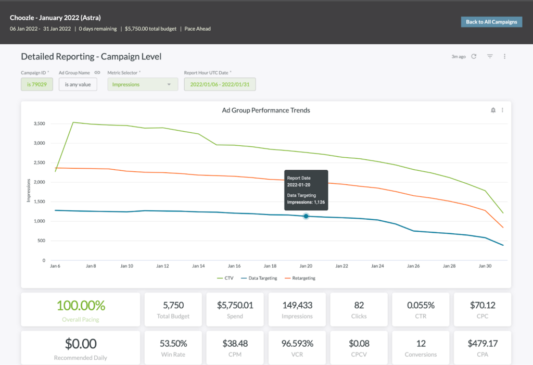This screenshot has width=533, height=365.
Task: Refresh the dashboard data
Action: point(474,56)
